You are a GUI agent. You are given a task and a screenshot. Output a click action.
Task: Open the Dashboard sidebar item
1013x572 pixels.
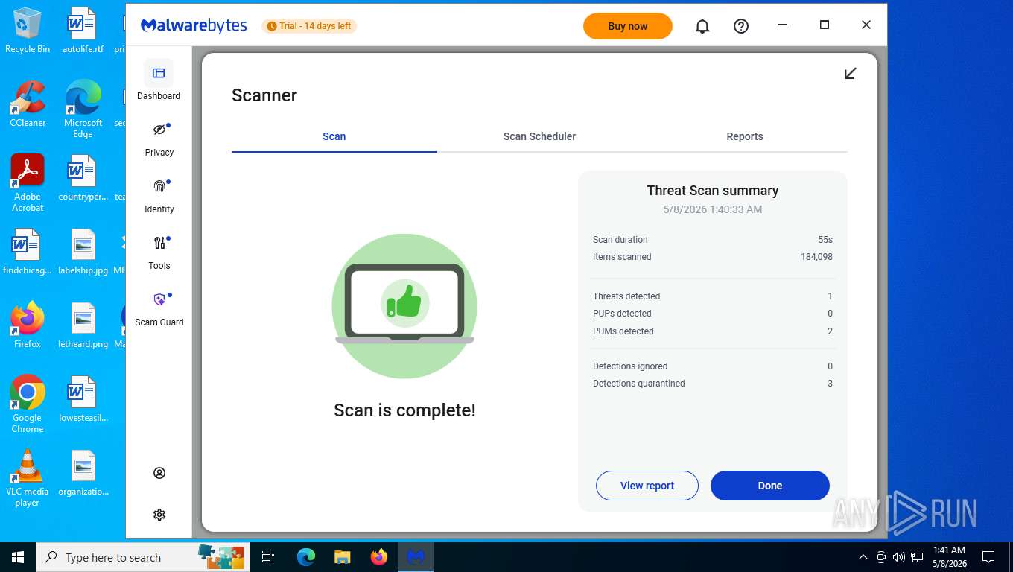[x=159, y=80]
